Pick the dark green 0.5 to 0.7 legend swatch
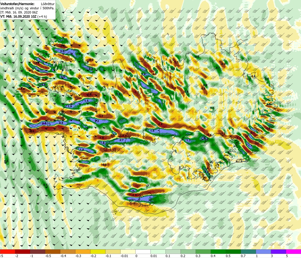 [233, 252]
